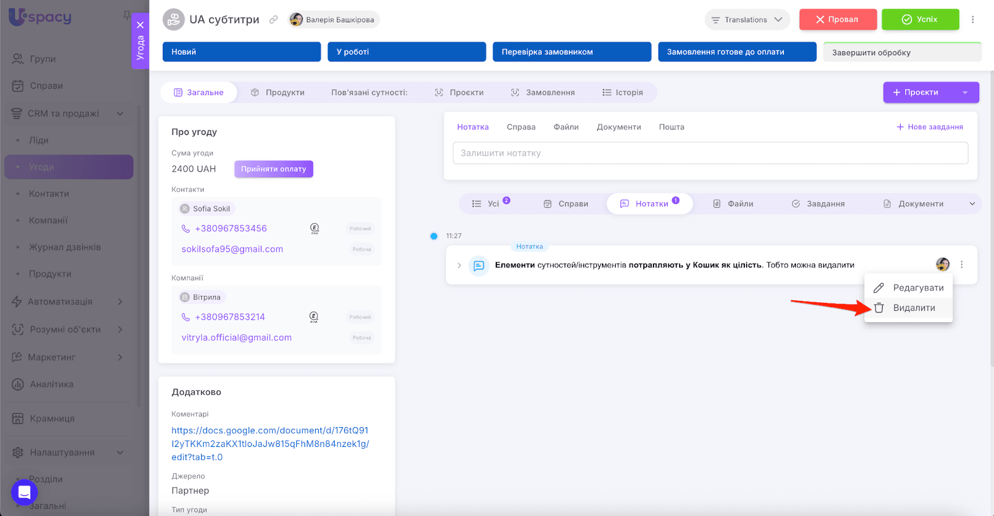Open three-dot menu in top right header
This screenshot has height=516, width=994.
pos(973,20)
